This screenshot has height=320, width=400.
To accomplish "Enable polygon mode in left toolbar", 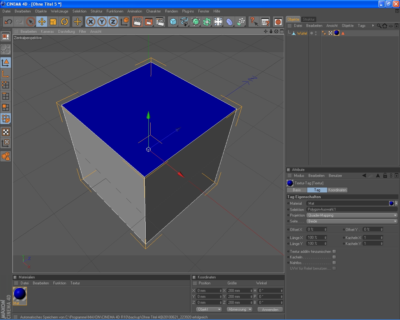I will 6,107.
